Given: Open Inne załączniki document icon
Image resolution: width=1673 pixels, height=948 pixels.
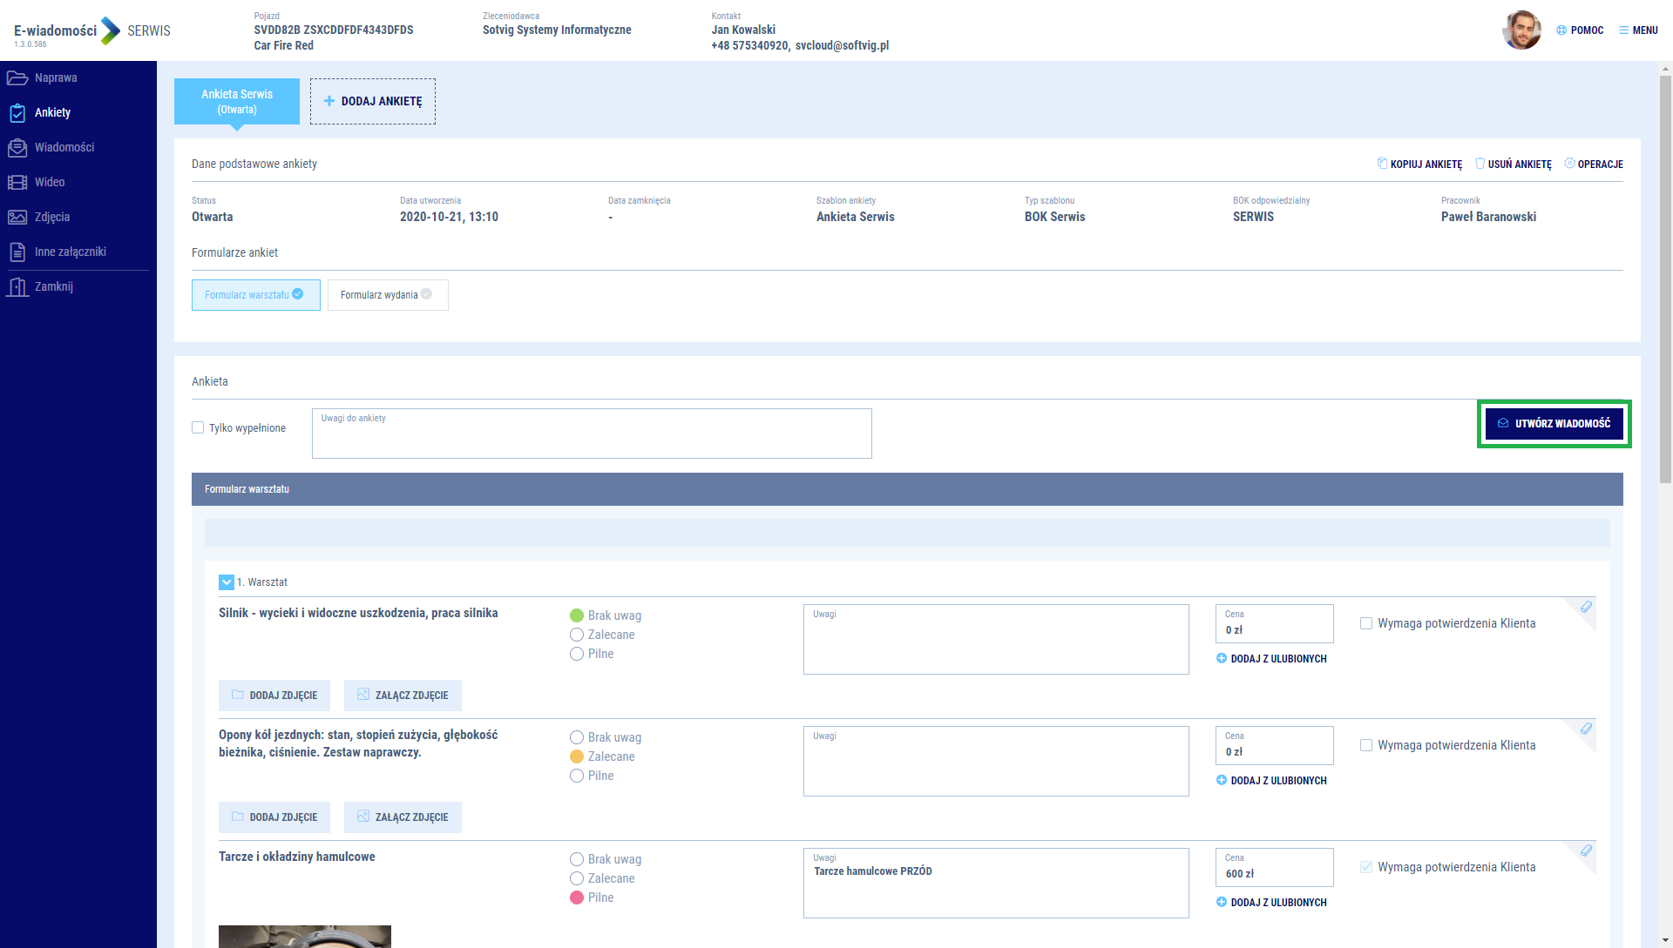Looking at the screenshot, I should (x=17, y=252).
